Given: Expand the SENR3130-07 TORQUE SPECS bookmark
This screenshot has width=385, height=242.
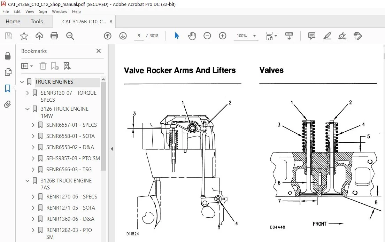Looking at the screenshot, I should (28, 93).
